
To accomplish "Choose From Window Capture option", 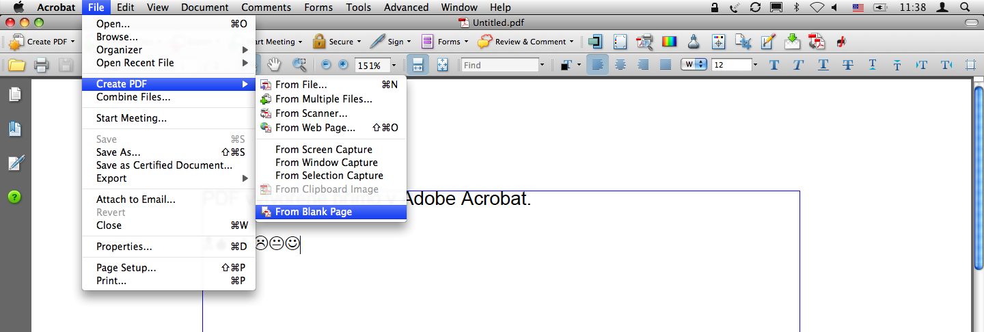I will [x=331, y=163].
